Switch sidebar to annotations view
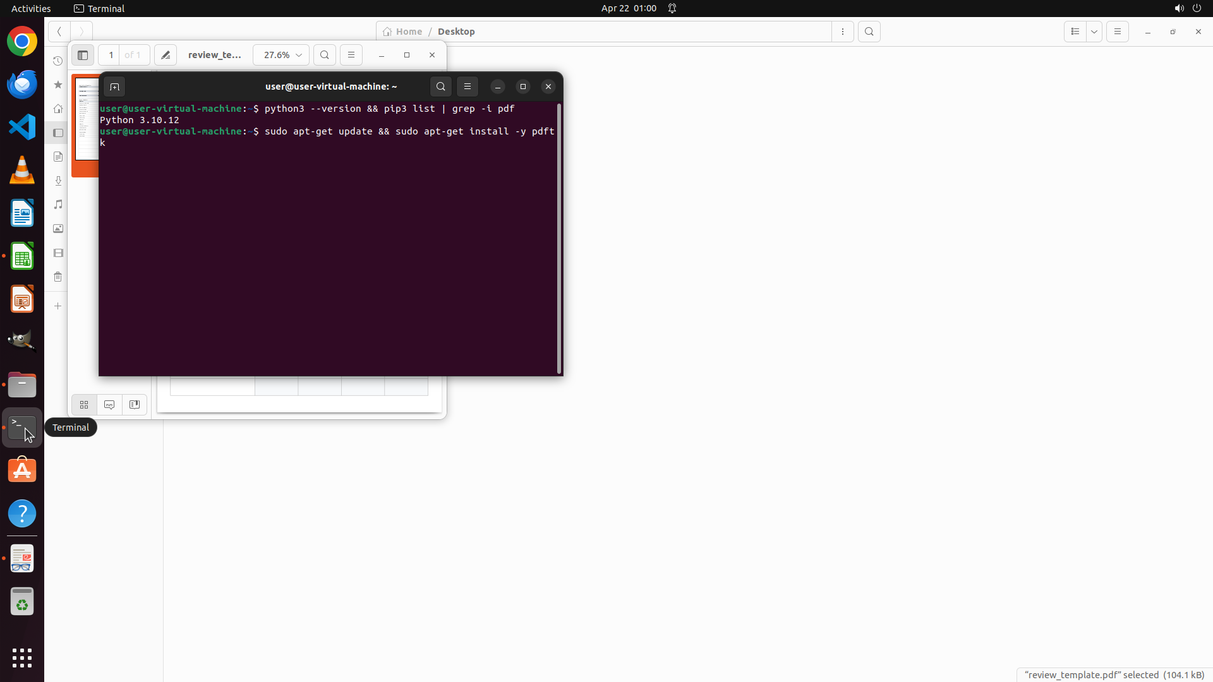The width and height of the screenshot is (1213, 682). pyautogui.click(x=109, y=405)
